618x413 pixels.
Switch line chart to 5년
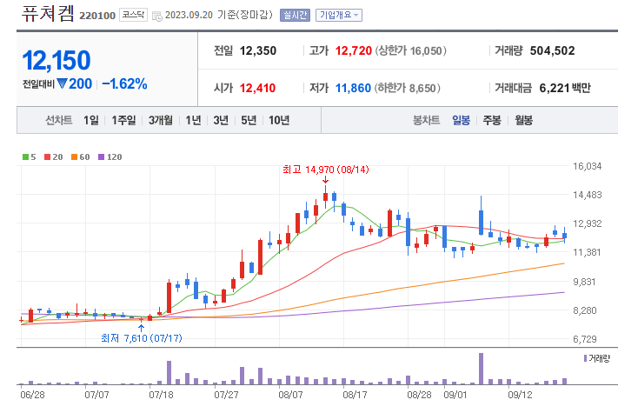click(x=249, y=120)
